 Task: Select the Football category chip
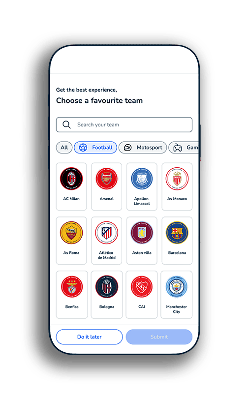pyautogui.click(x=95, y=148)
